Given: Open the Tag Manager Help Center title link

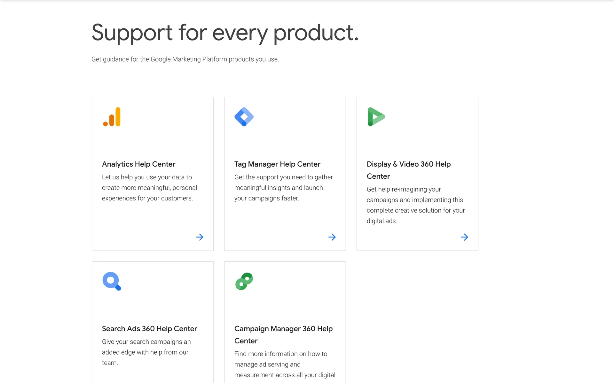Looking at the screenshot, I should [x=277, y=164].
